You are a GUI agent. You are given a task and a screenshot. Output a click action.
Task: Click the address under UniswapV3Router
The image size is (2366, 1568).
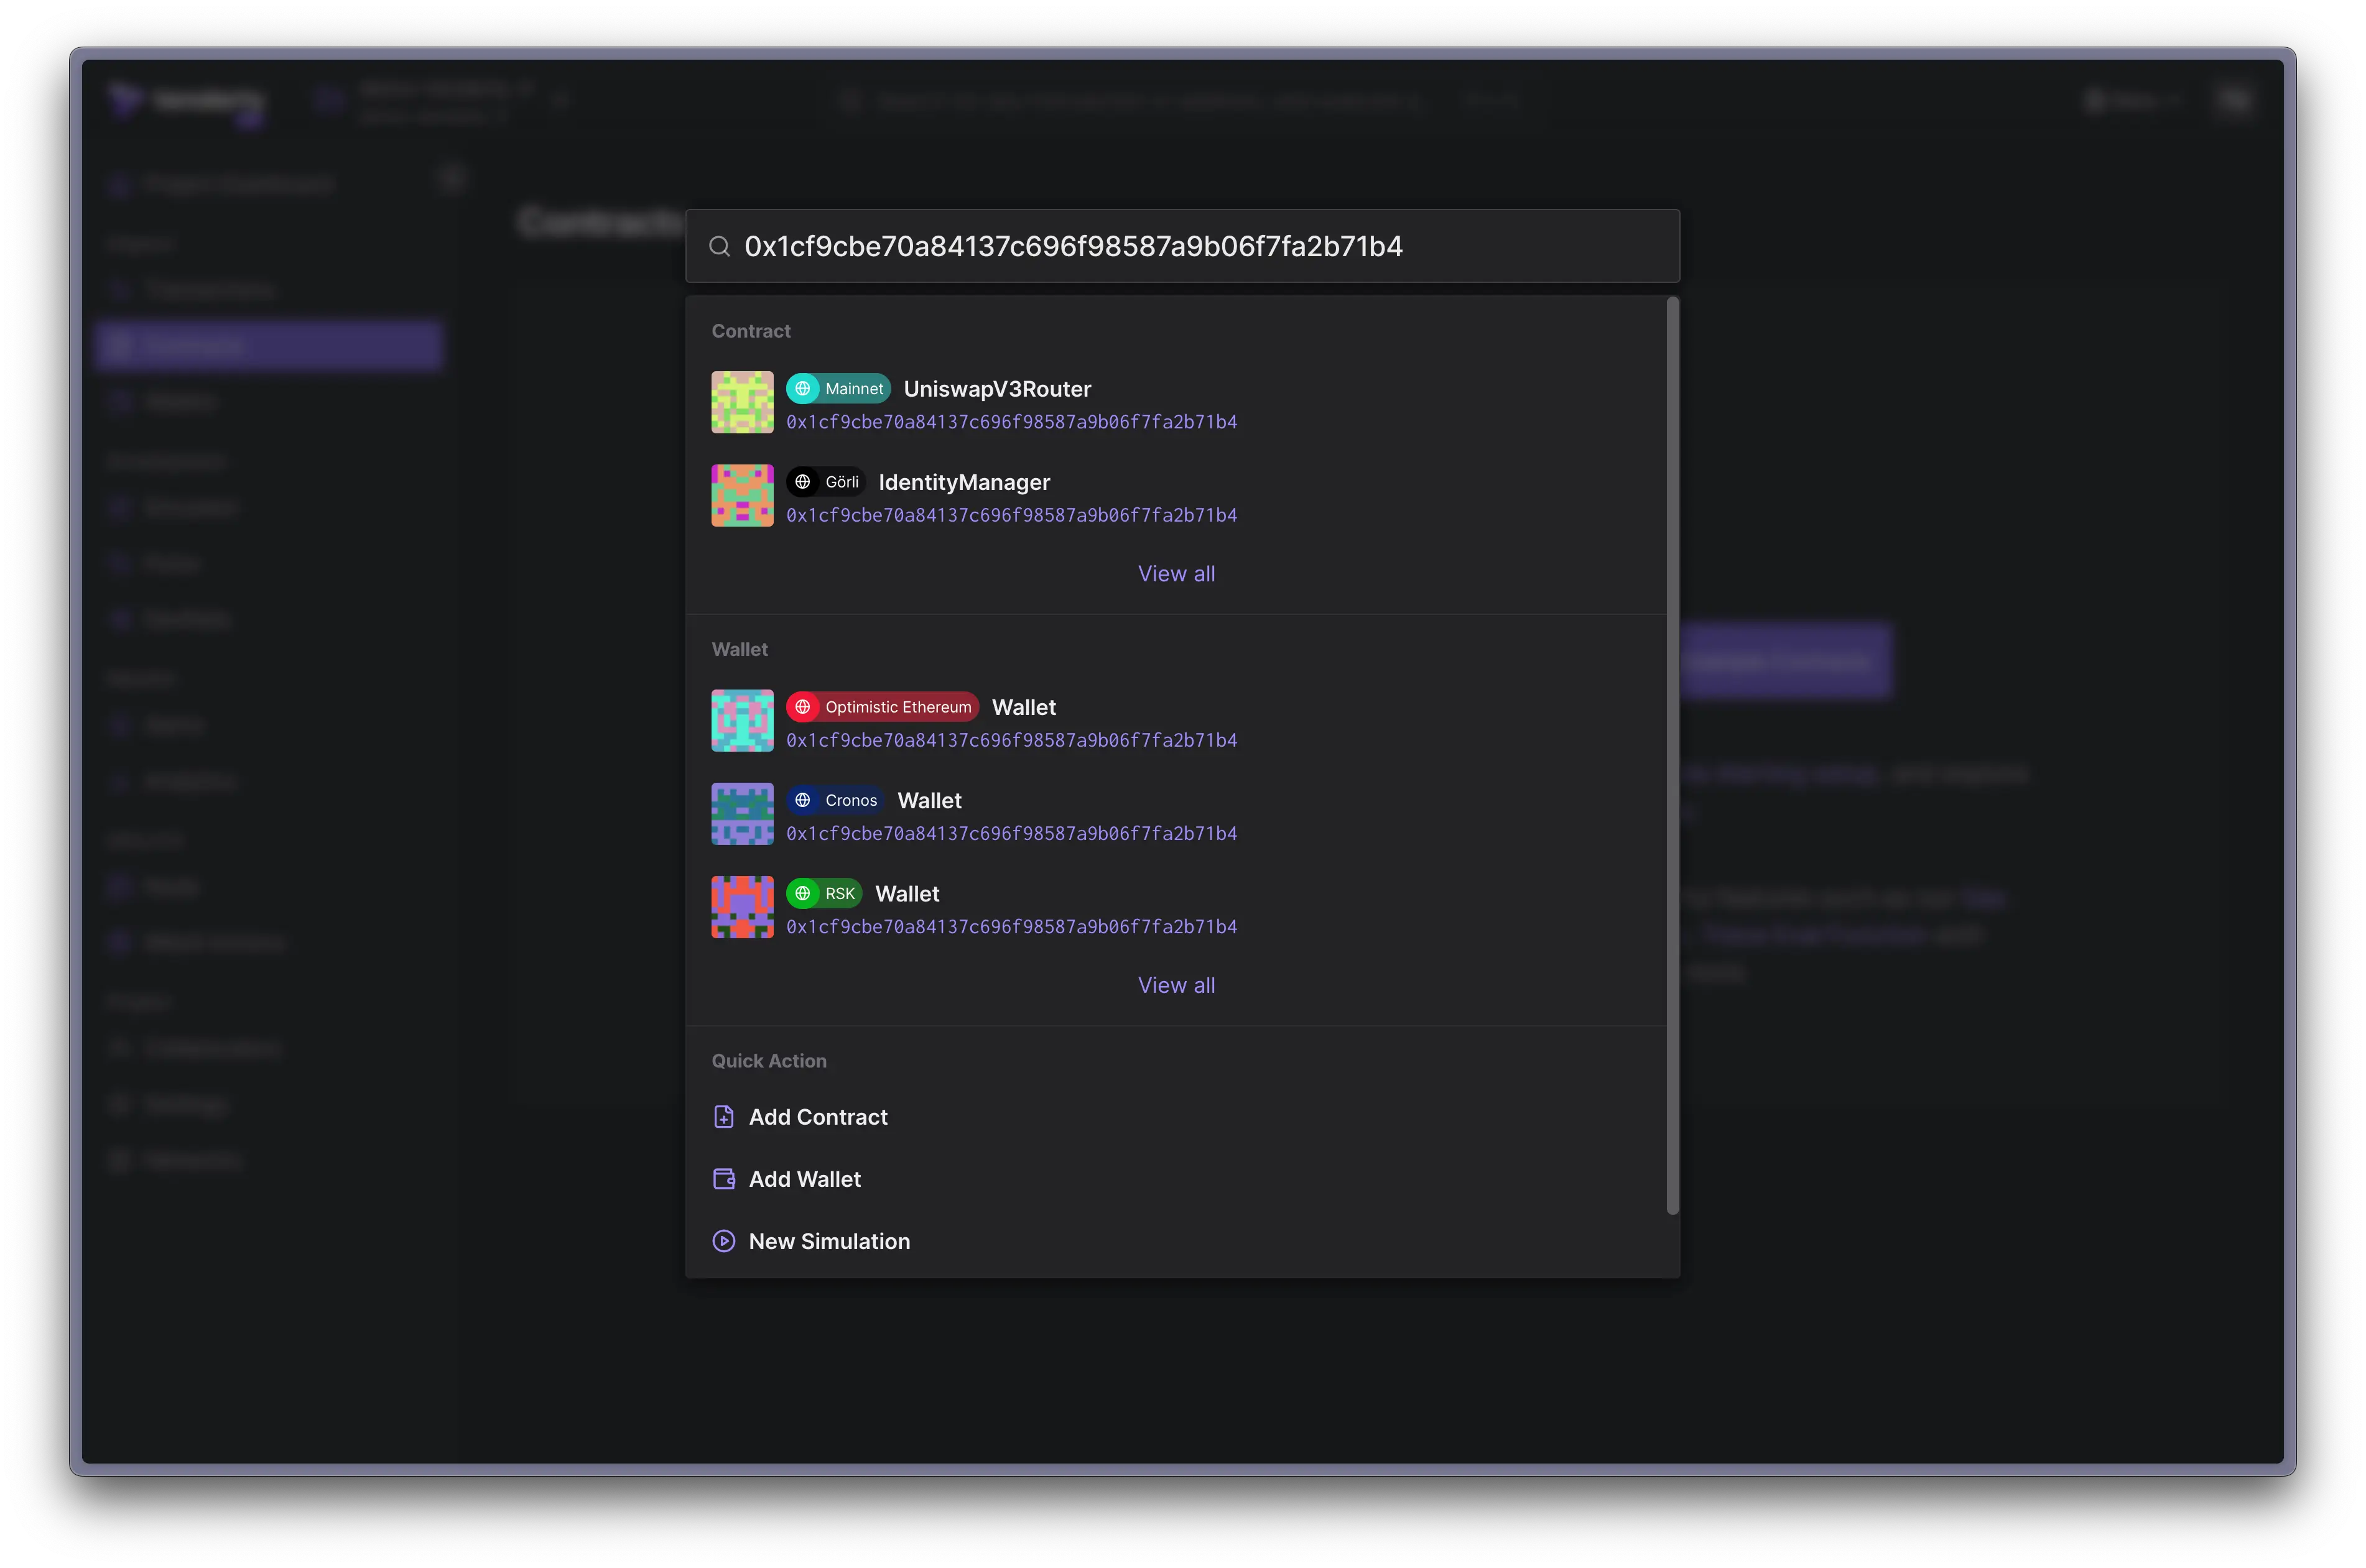[1011, 422]
